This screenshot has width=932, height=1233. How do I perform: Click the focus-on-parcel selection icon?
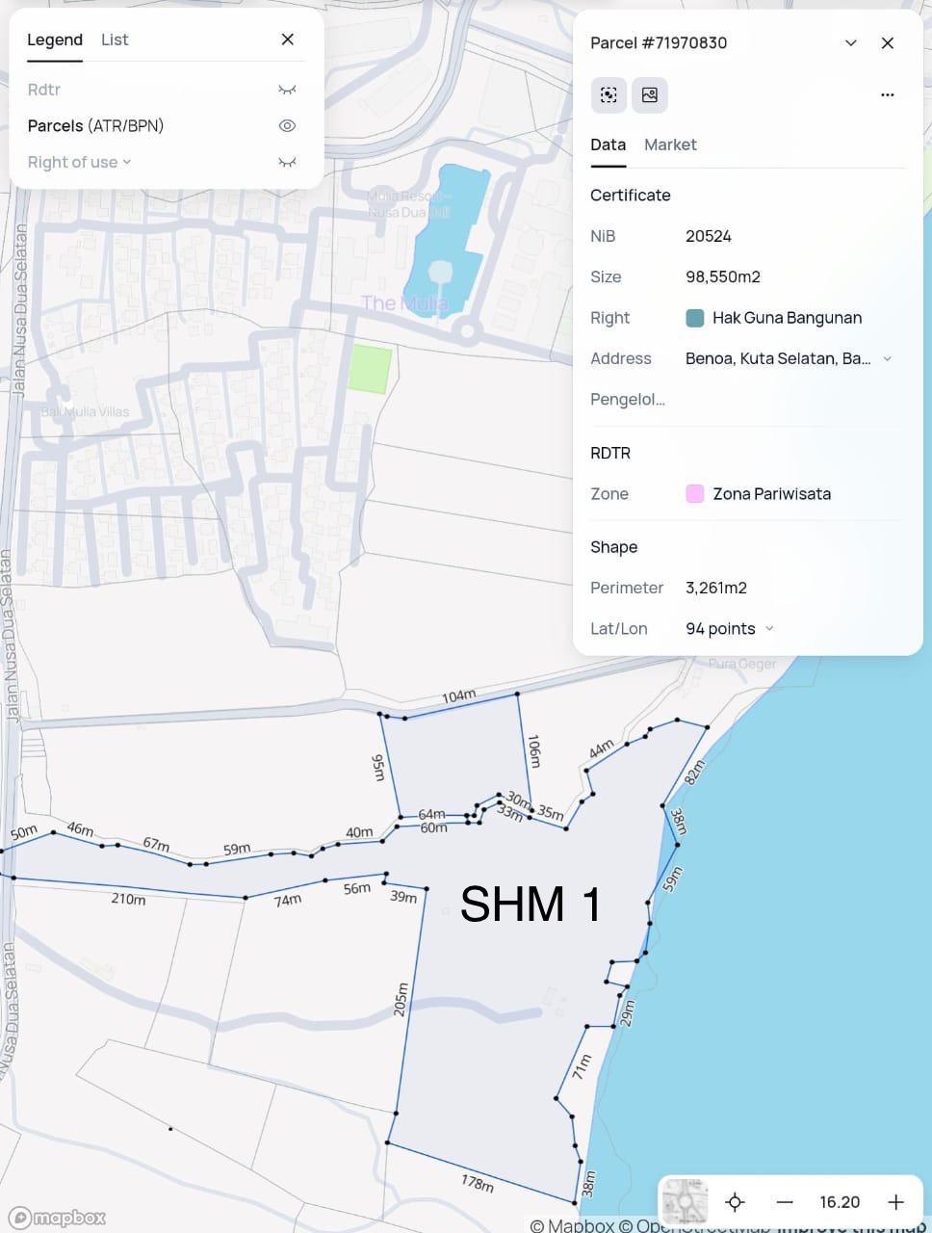pos(608,94)
